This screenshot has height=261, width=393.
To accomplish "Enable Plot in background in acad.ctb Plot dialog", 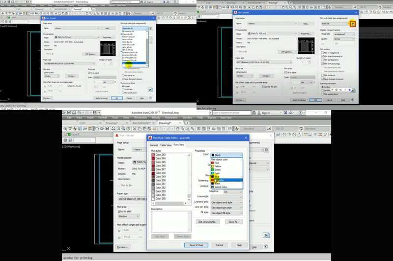I will [x=323, y=53].
